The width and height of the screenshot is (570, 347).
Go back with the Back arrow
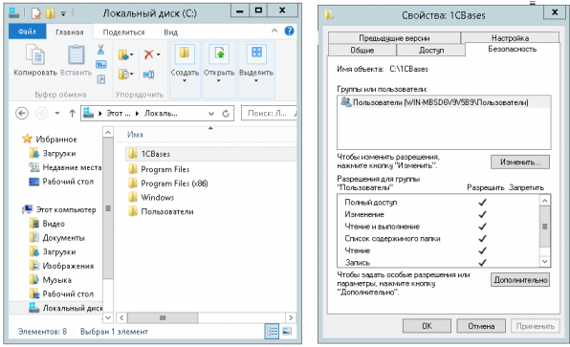(22, 114)
